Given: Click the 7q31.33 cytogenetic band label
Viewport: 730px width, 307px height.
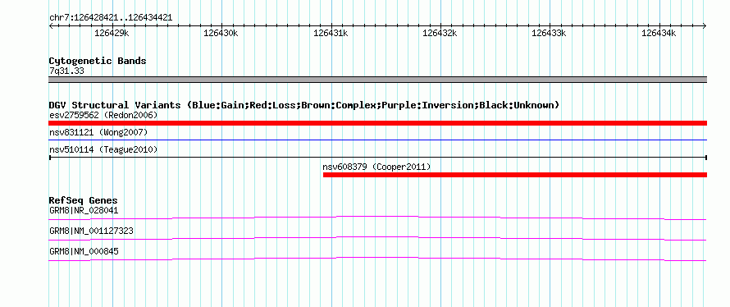Looking at the screenshot, I should click(x=66, y=71).
